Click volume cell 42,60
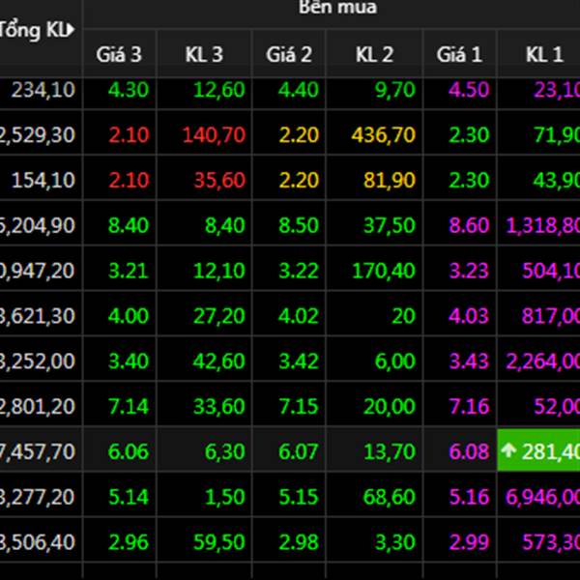Image resolution: width=580 pixels, height=580 pixels. coord(219,361)
